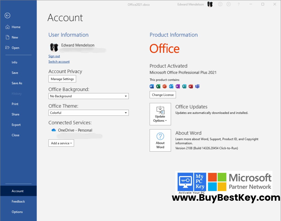281x221 pixels.
Task: Click the Home house icon in sidebar
Action: point(7,27)
